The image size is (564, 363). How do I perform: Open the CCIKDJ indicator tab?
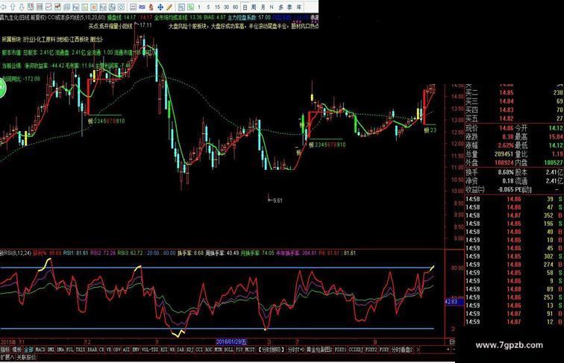[x=356, y=350]
